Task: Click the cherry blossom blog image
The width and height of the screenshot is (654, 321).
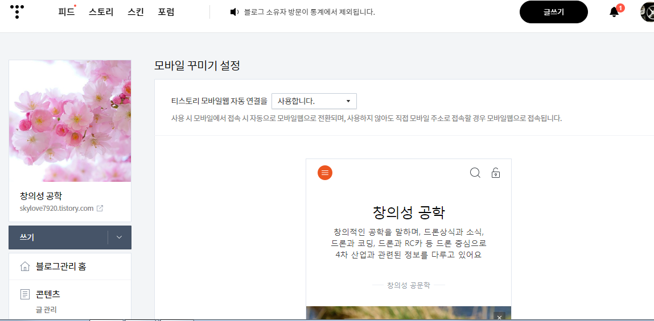Action: 70,121
